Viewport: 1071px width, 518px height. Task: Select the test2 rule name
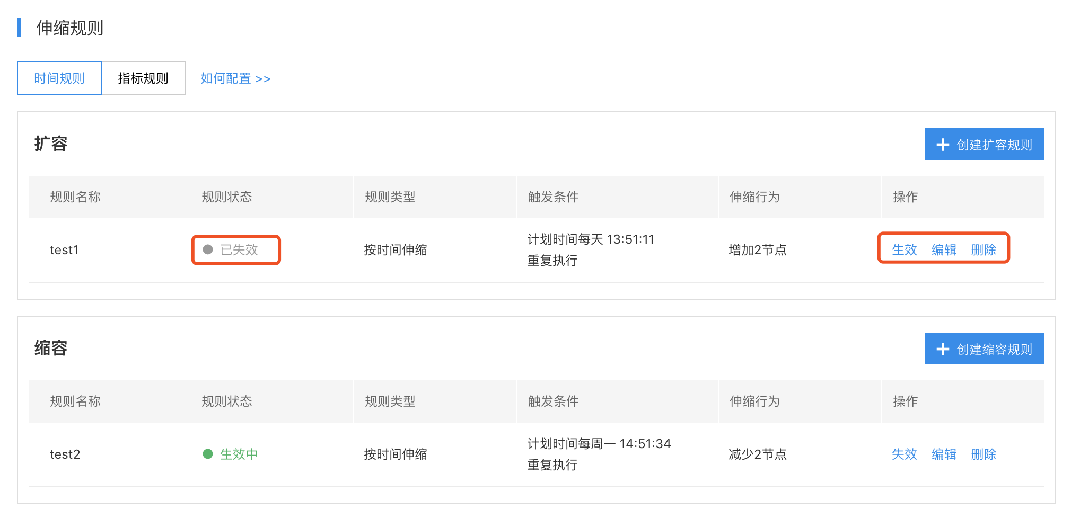(65, 454)
